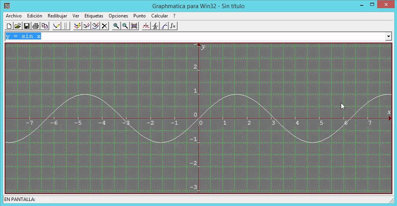This screenshot has width=397, height=206.
Task: Maximize the Graphmatica window
Action: click(372, 5)
